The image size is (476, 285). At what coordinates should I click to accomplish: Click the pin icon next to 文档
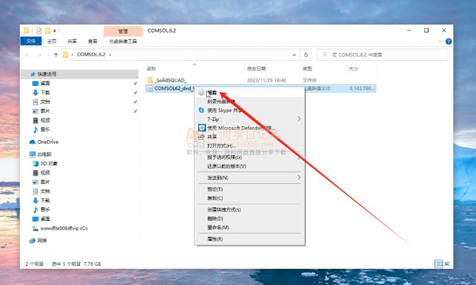135,102
